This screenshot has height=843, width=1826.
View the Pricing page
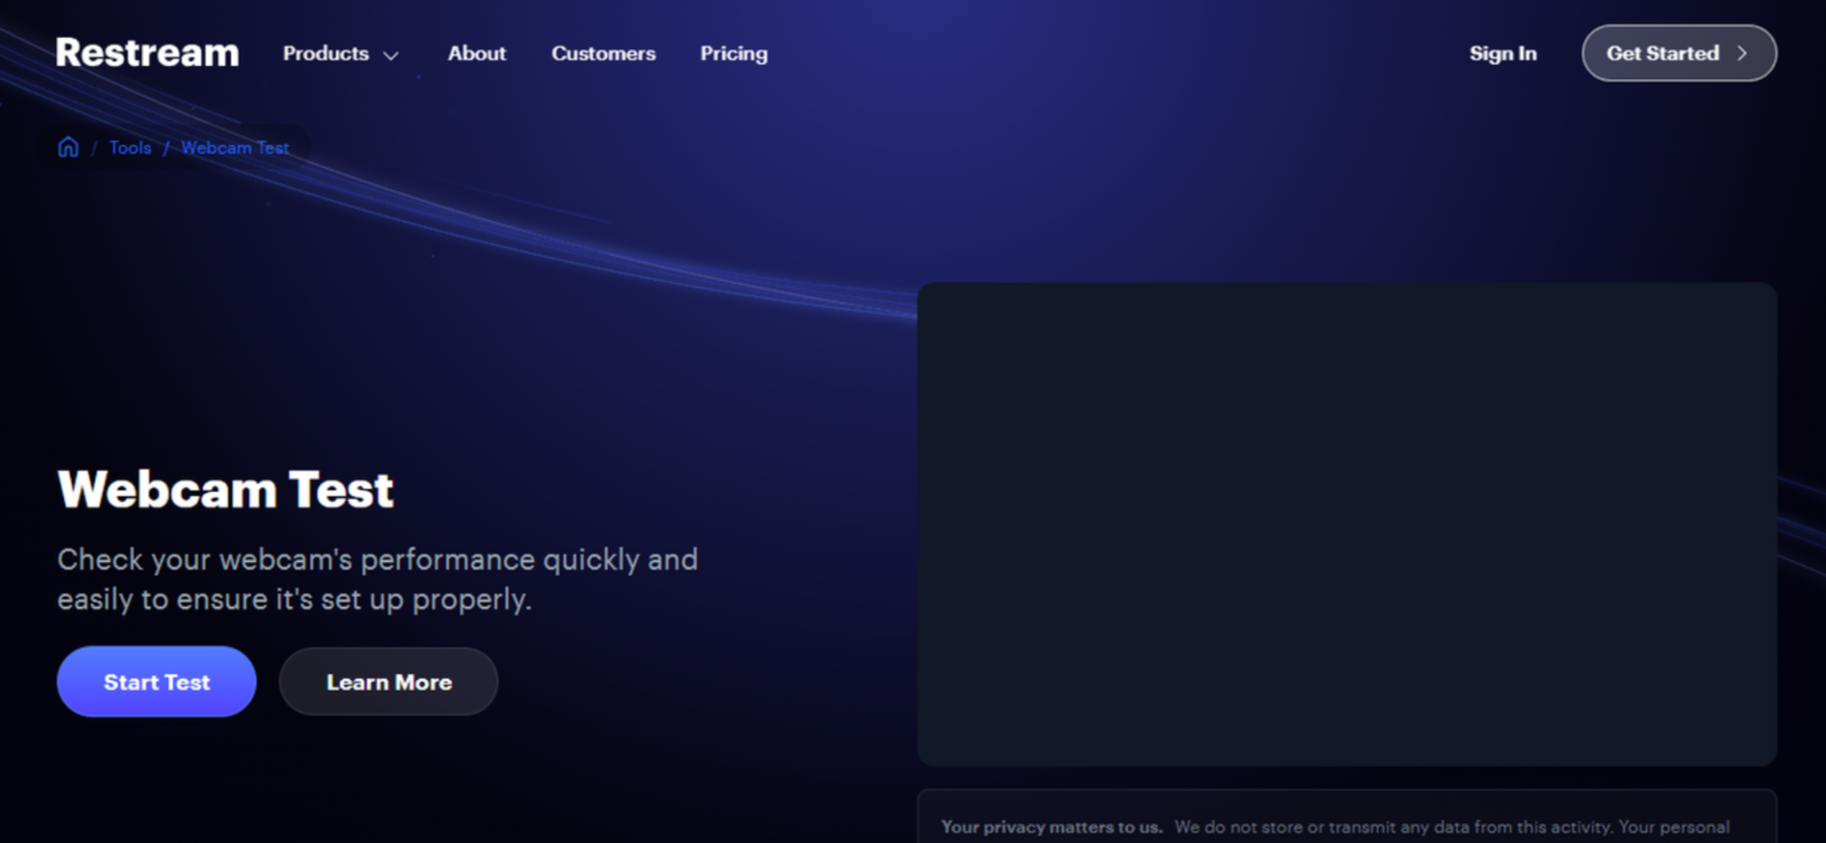(733, 54)
